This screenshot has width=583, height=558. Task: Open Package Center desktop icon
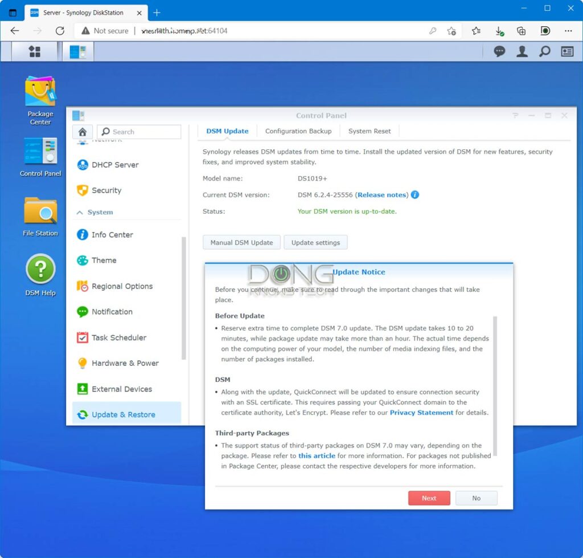click(x=40, y=100)
